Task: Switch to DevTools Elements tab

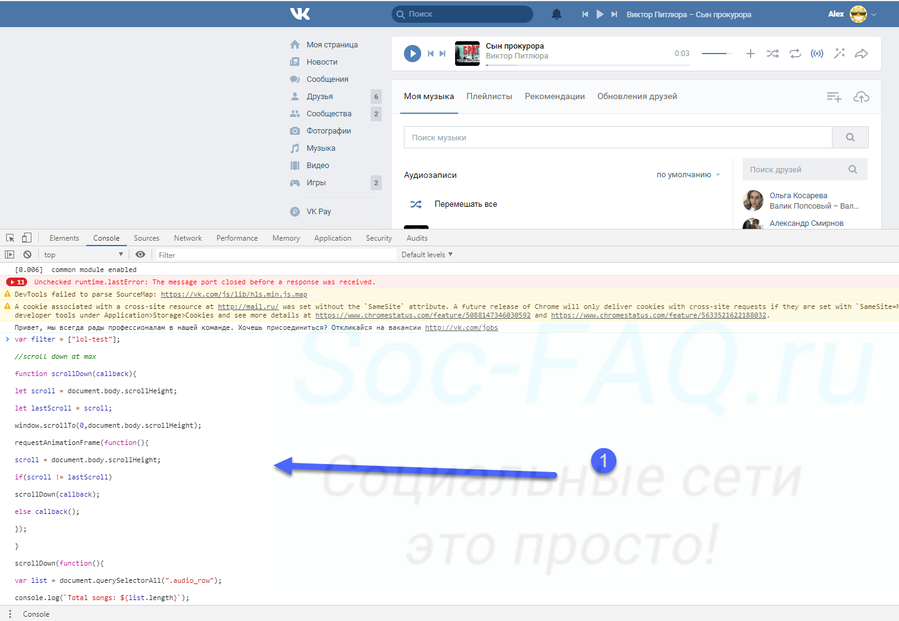Action: point(64,238)
